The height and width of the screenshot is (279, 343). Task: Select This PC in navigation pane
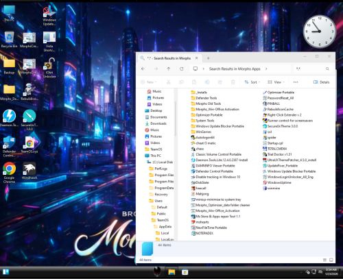click(x=153, y=156)
